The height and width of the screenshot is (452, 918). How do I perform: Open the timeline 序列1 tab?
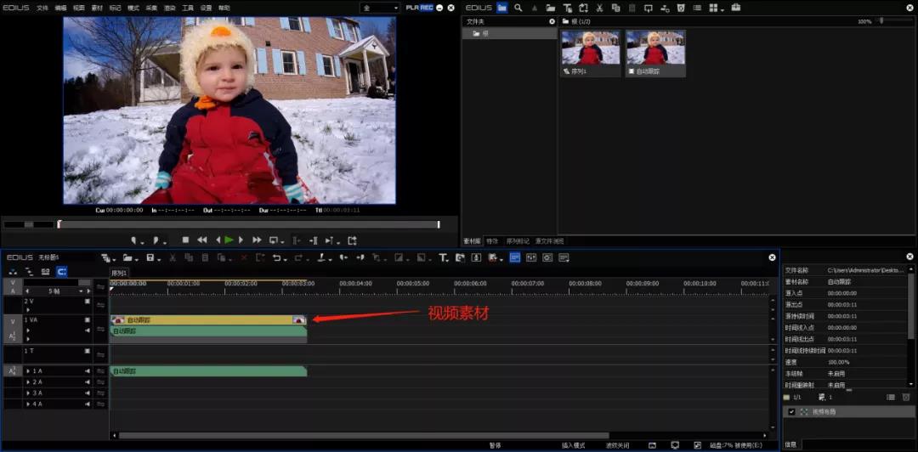120,273
